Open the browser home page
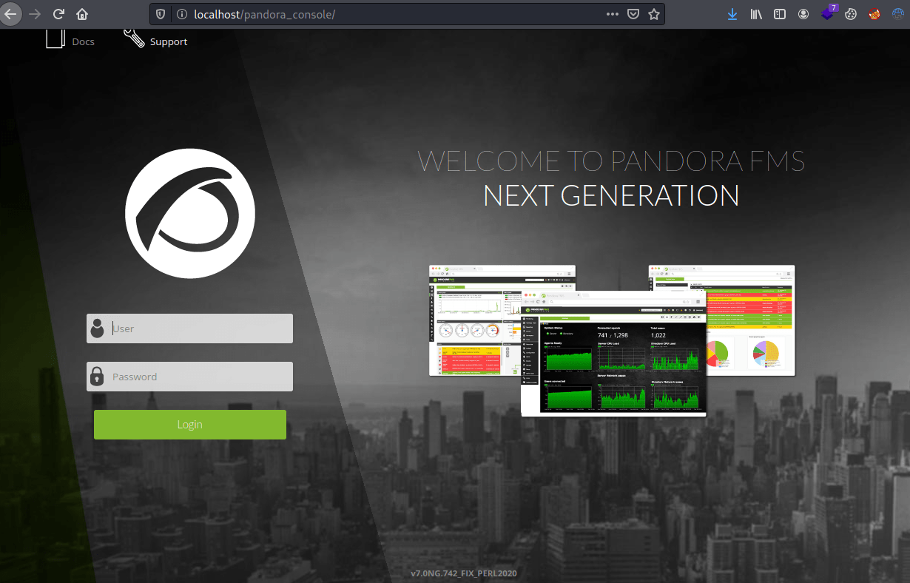This screenshot has height=583, width=910. 82,14
